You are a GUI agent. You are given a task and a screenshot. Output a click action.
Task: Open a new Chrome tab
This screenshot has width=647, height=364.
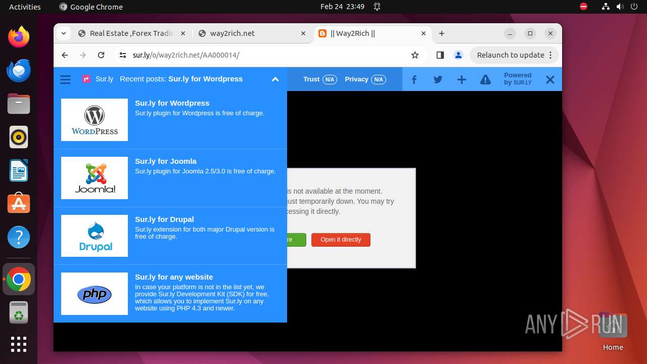tap(442, 33)
